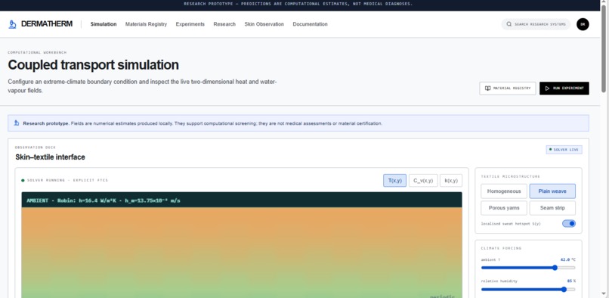
Task: Click the Run Experiment button
Action: tap(564, 88)
